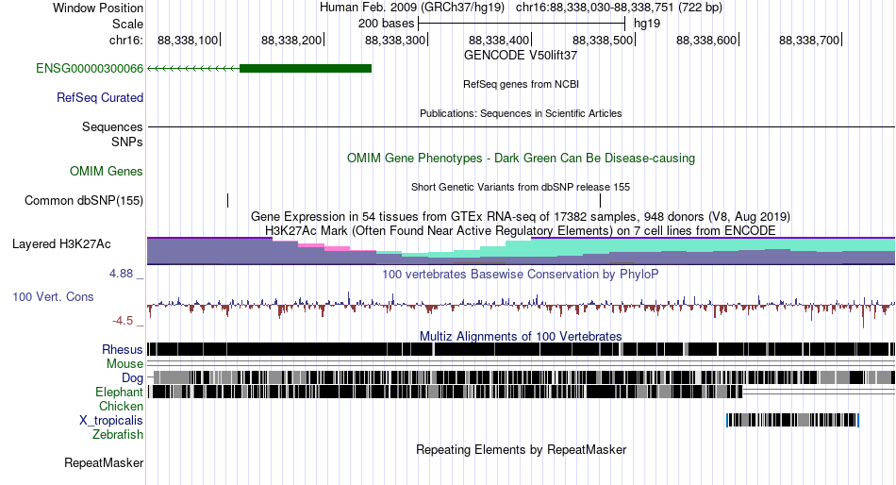
Task: Click the intron arrows of ENSG00000300066
Action: [193, 69]
